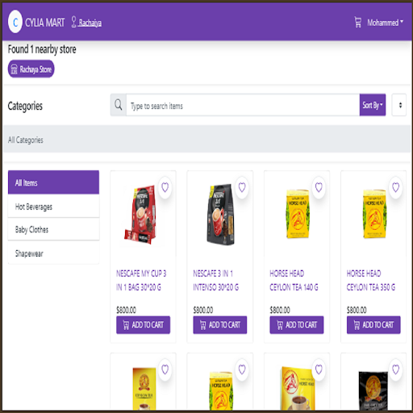Select the All Items category

coord(53,182)
